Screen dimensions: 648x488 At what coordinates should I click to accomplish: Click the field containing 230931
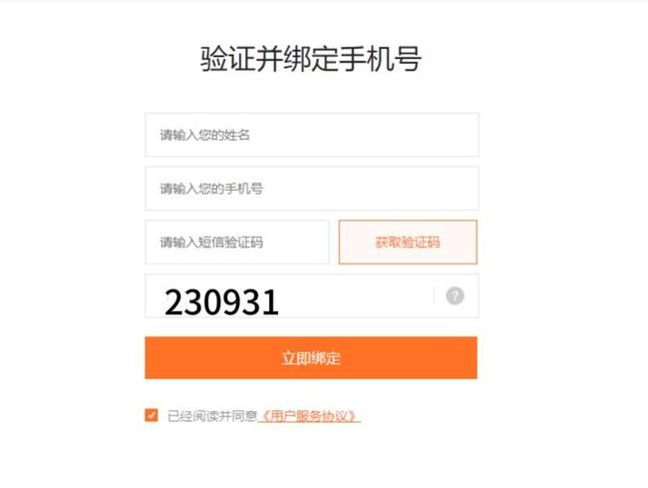click(312, 295)
